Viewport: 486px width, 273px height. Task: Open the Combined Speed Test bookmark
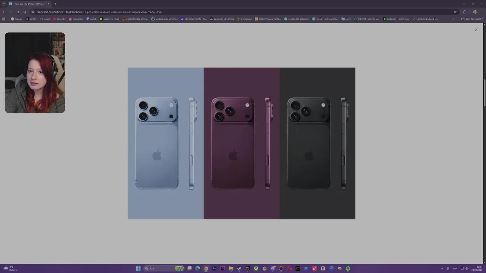[425, 19]
